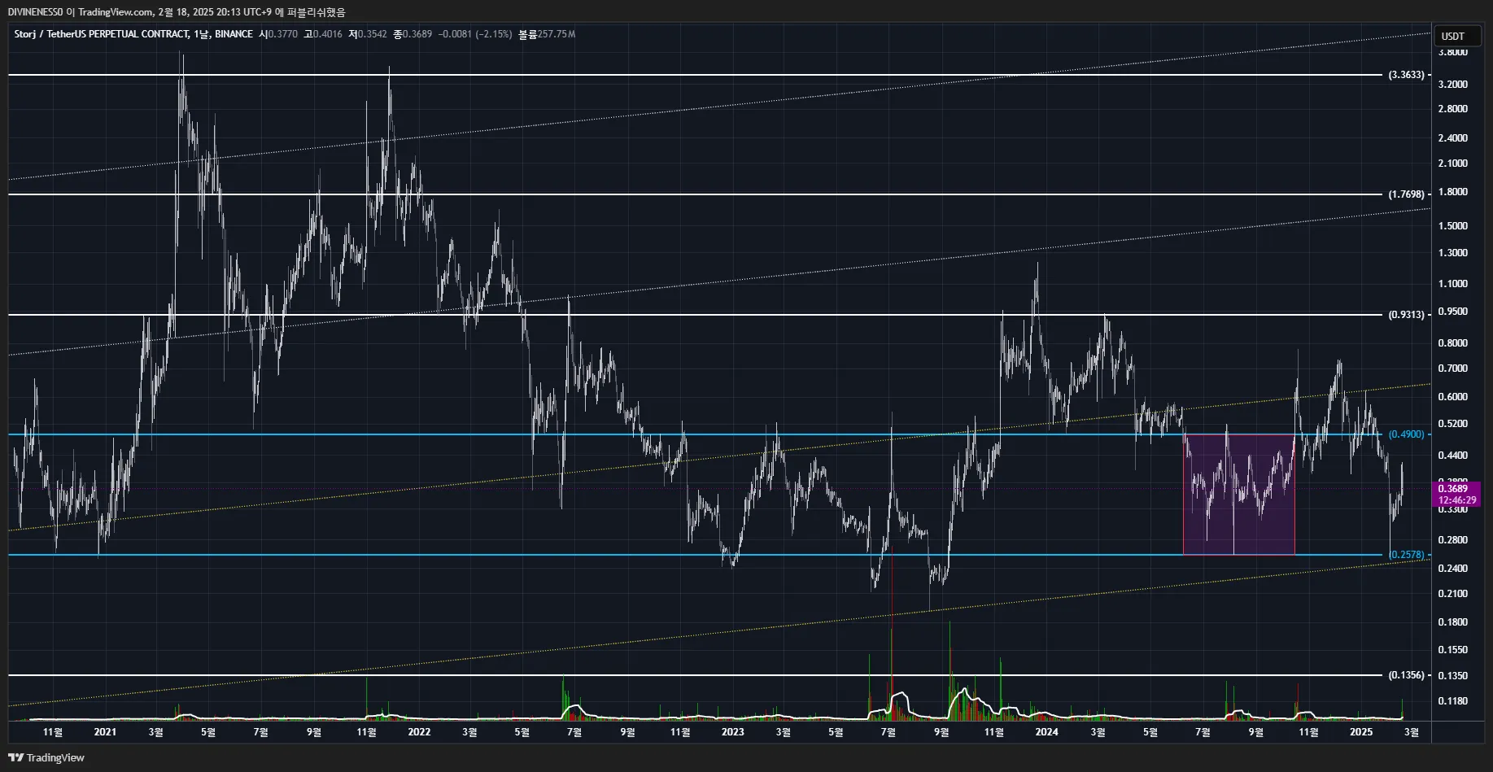Click the current price tag 0.3689

pos(1452,489)
